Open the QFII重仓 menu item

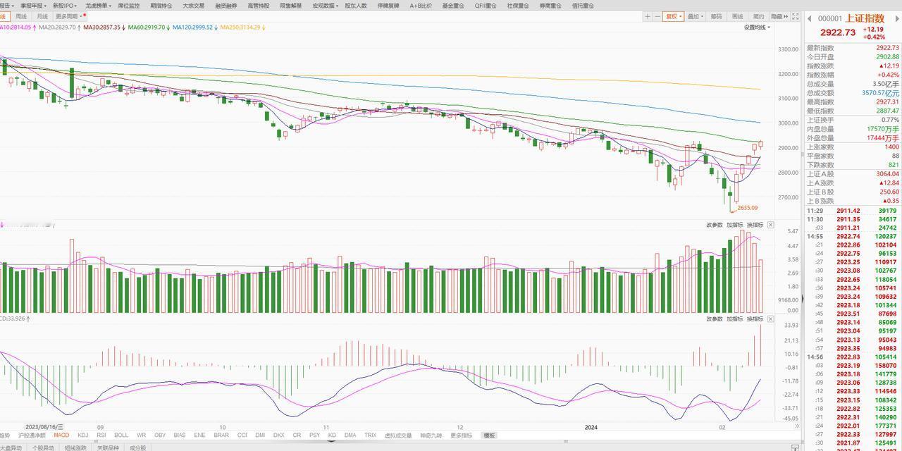coord(486,5)
